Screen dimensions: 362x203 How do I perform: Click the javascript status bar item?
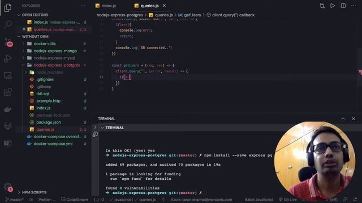click(120, 200)
